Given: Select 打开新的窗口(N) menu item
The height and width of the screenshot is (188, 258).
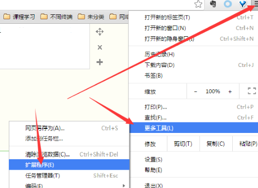Looking at the screenshot, I should tap(194, 28).
